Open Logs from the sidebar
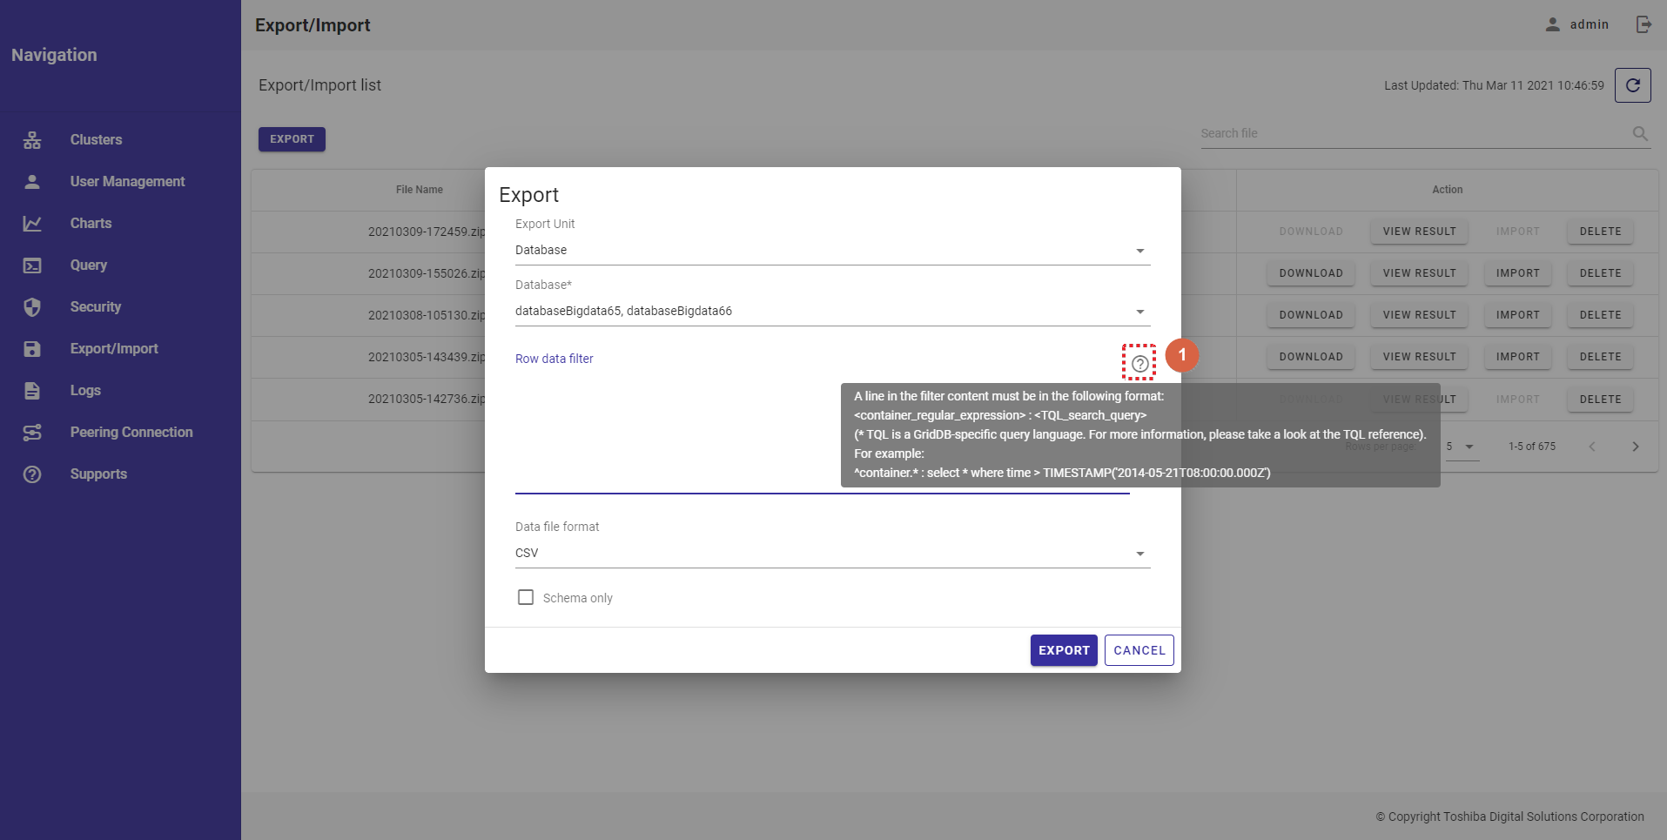This screenshot has height=840, width=1667. click(85, 390)
